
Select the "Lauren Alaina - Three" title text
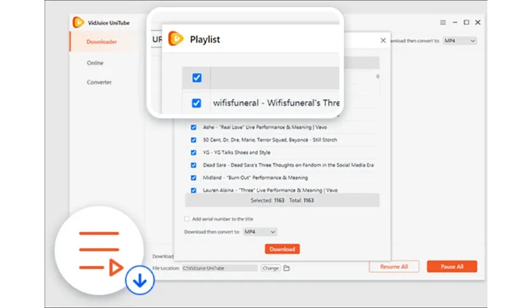[270, 190]
